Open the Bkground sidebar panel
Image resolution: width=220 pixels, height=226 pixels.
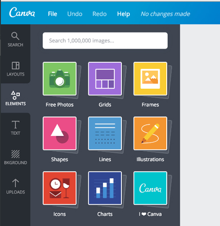(x=15, y=157)
